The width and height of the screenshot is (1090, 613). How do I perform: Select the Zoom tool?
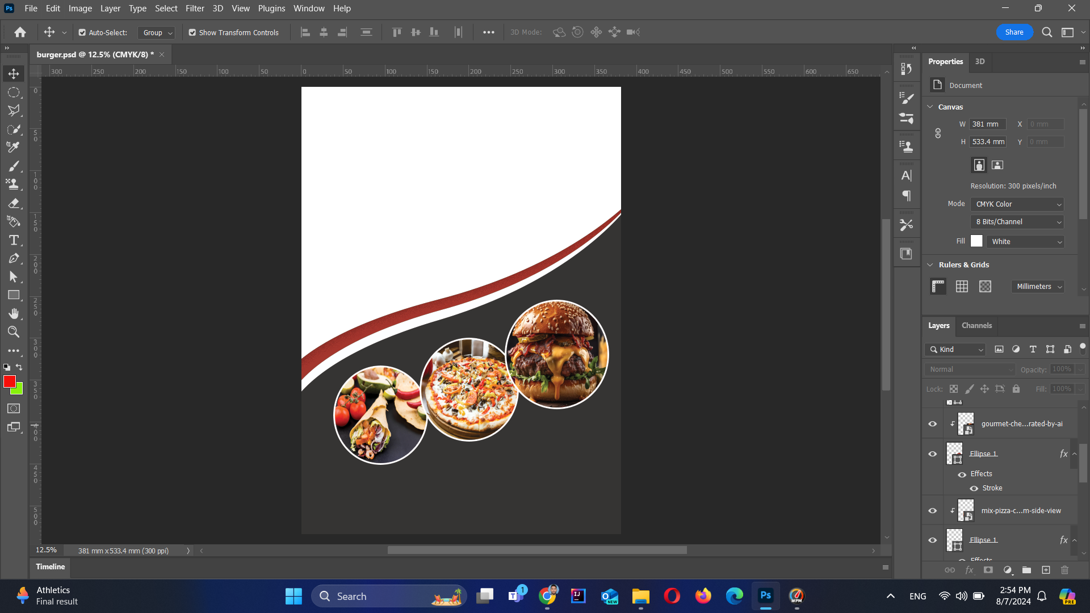point(14,332)
